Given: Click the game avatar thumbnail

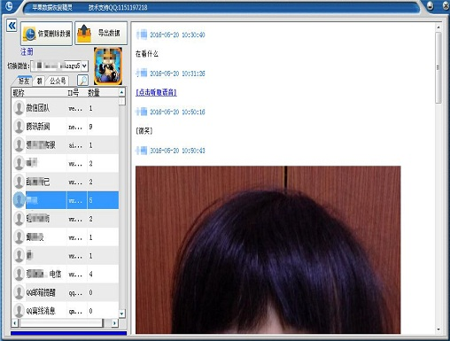Looking at the screenshot, I should 108,66.
